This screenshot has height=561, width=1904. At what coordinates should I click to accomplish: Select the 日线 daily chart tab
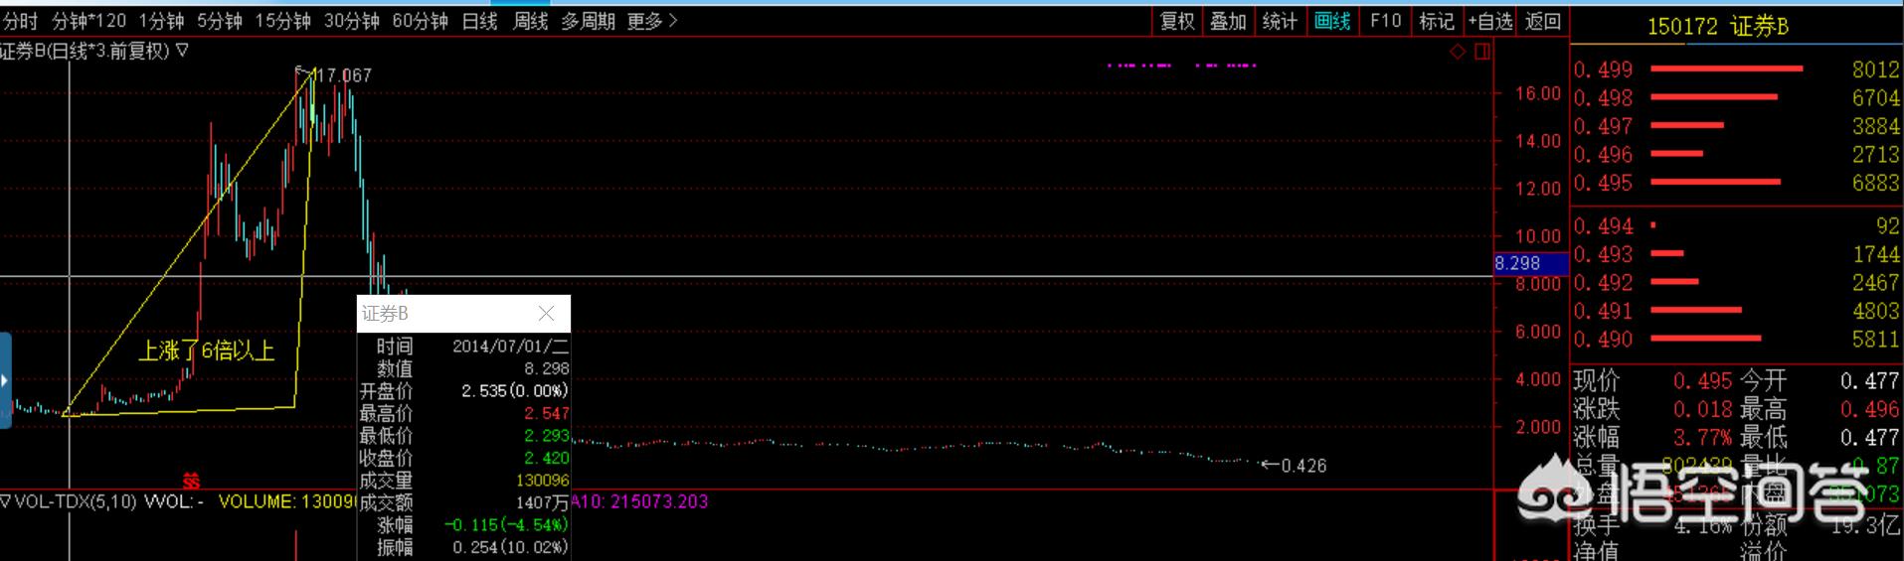[x=479, y=21]
